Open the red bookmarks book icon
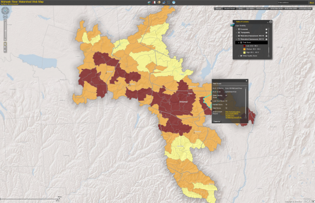 tap(154, 3)
